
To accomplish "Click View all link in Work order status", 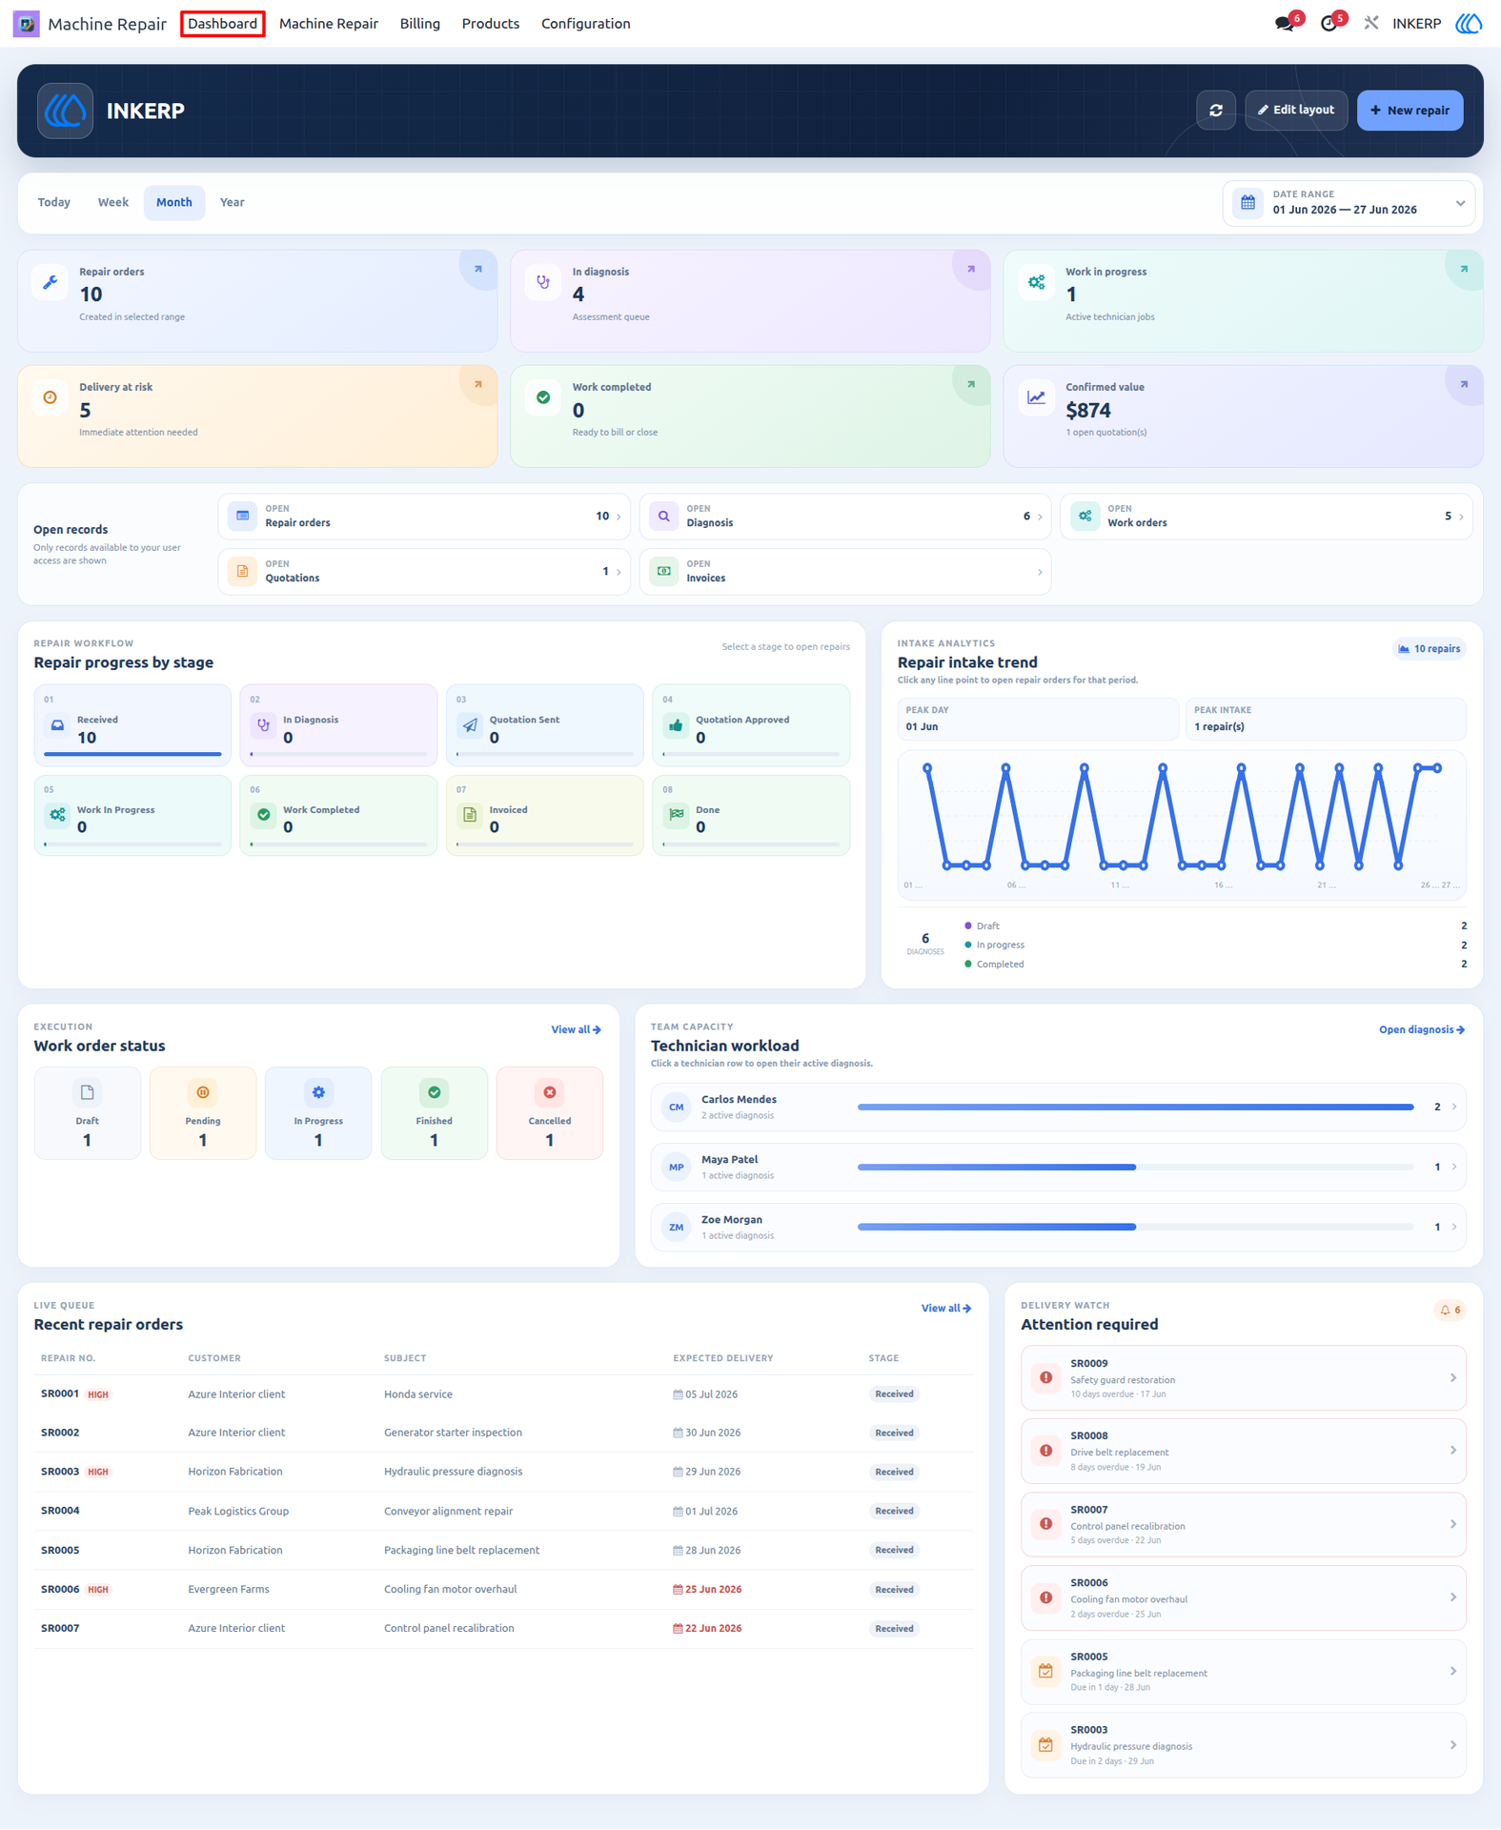I will 576,1029.
